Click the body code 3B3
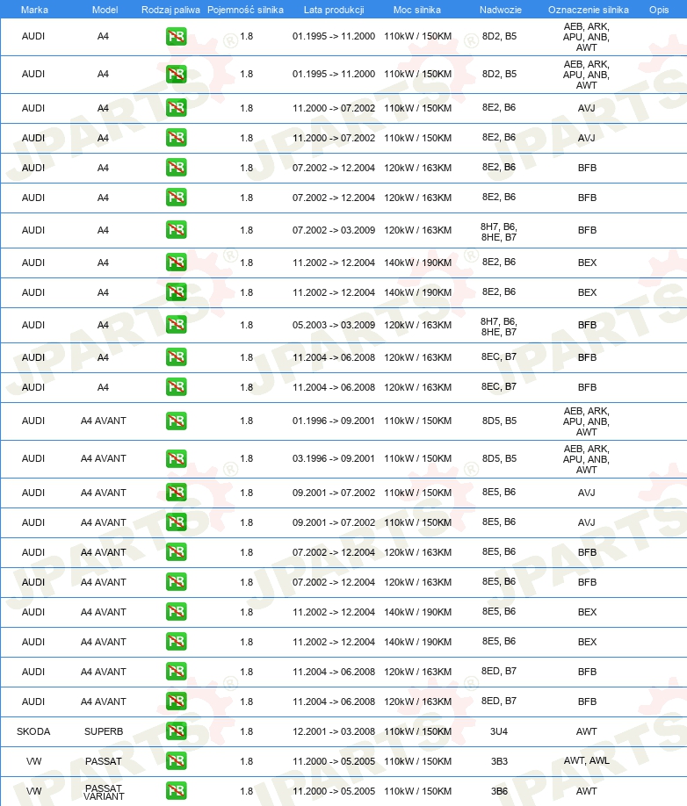Viewport: 687px width, 806px height. (499, 761)
